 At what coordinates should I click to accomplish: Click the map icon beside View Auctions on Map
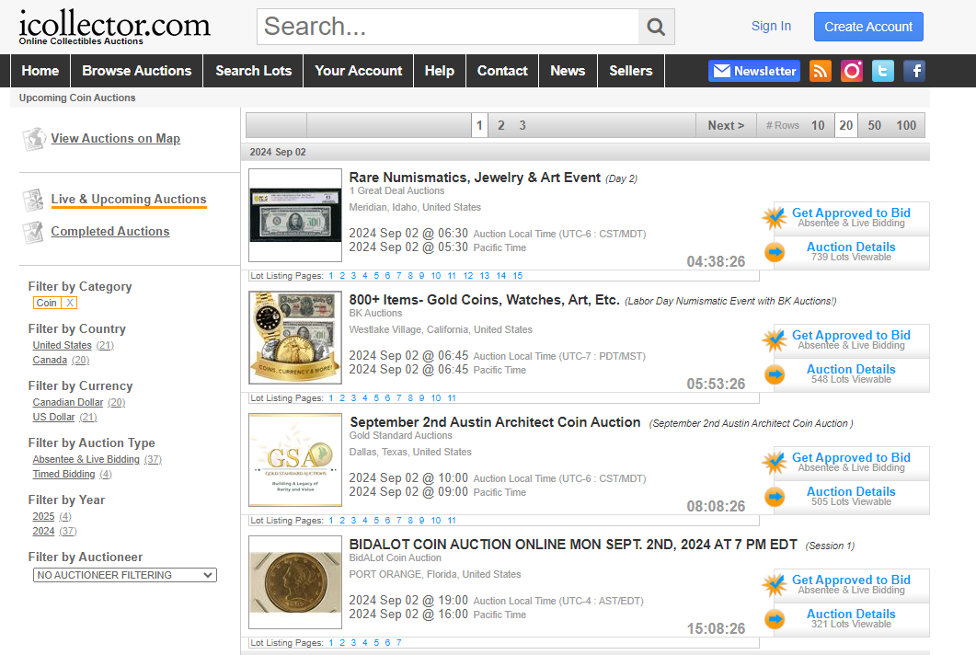[x=34, y=139]
